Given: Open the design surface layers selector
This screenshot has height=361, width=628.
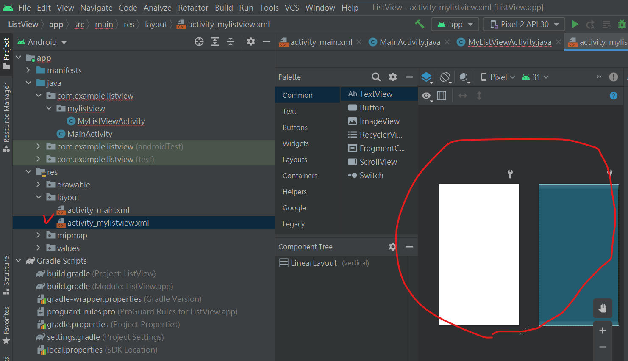Looking at the screenshot, I should click(427, 77).
